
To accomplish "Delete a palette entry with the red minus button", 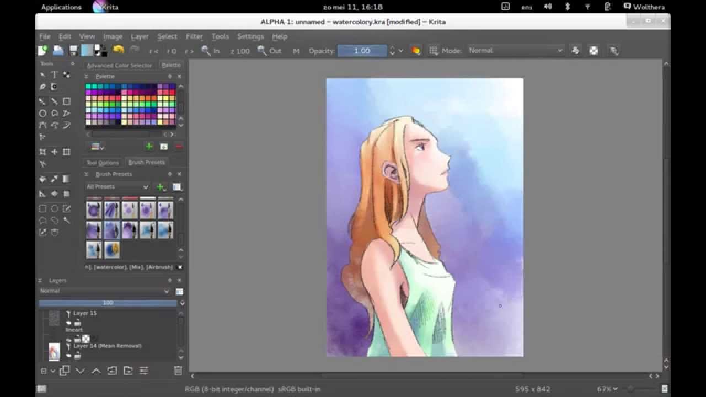I will 179,146.
